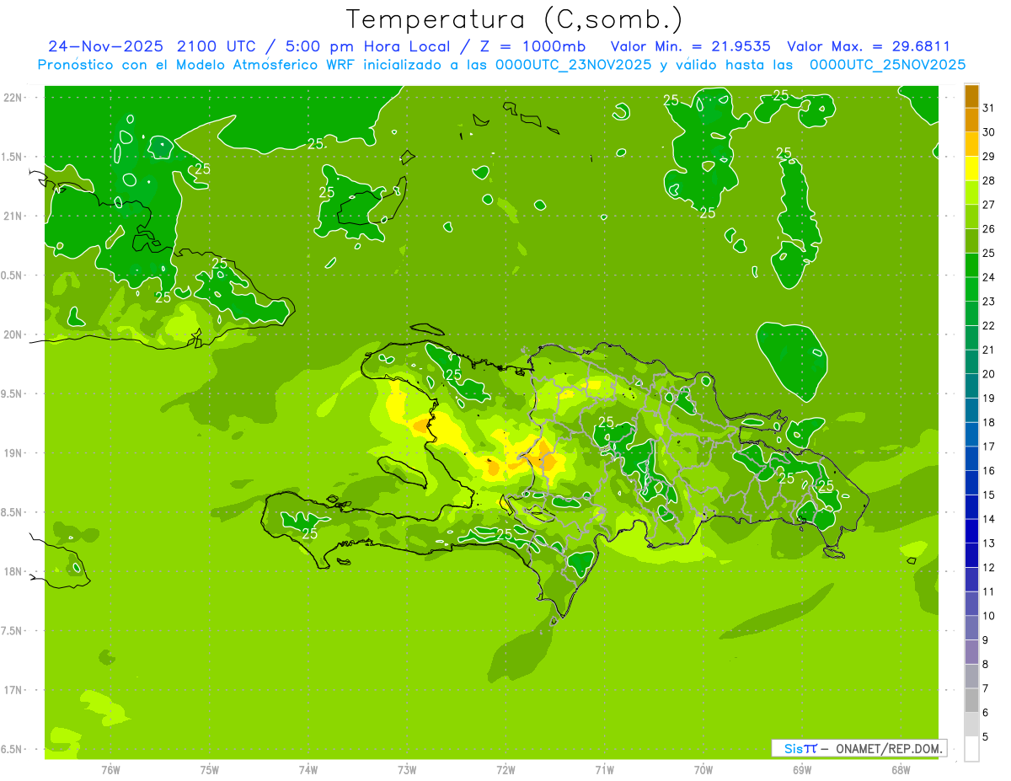Pick the gray swatch between 6 and 7
The image size is (1011, 781).
pos(971,701)
